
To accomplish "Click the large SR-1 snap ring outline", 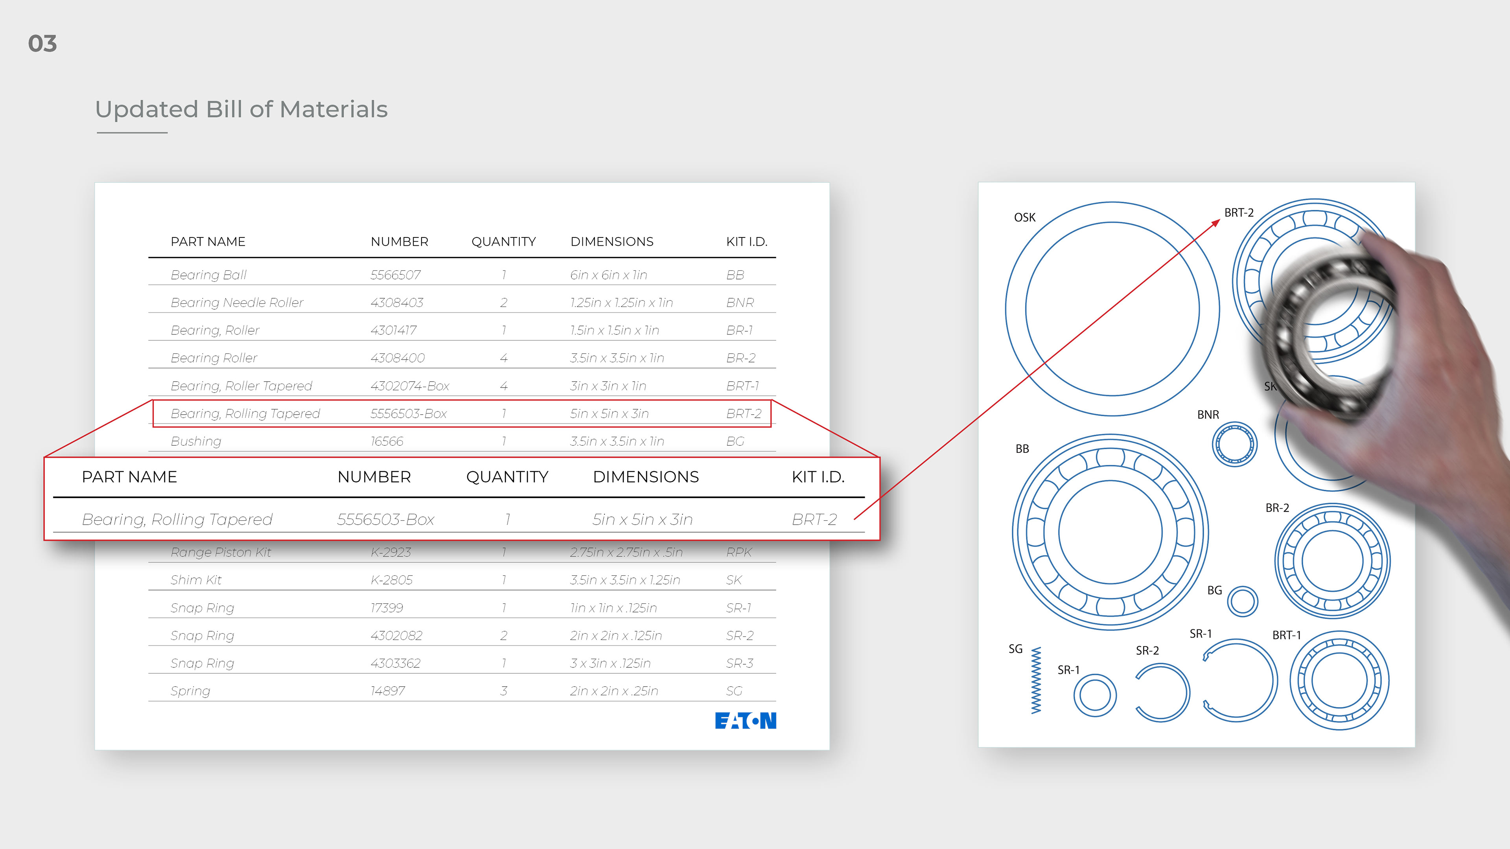I will (x=1241, y=680).
